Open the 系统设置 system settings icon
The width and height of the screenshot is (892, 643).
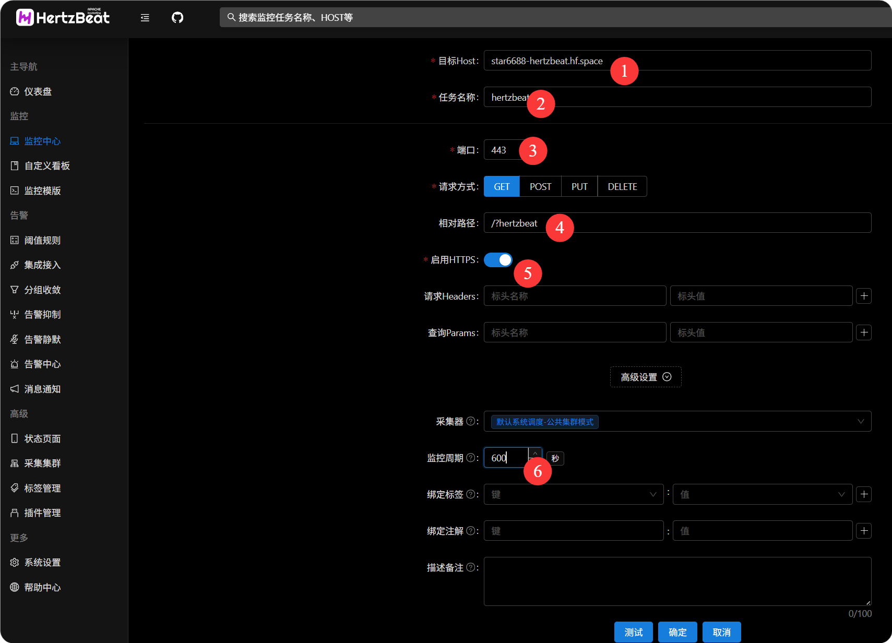(x=14, y=562)
